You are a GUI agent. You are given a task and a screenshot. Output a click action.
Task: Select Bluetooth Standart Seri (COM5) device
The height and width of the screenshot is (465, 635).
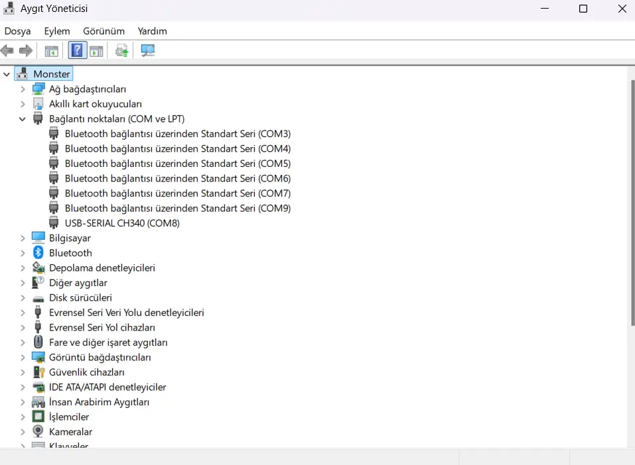click(178, 164)
